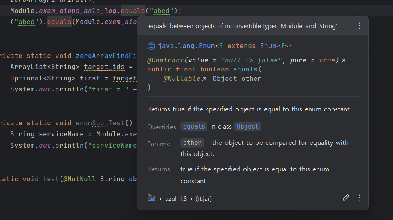
Task: Click 'Returns true if the specified object' description
Action: (249, 109)
